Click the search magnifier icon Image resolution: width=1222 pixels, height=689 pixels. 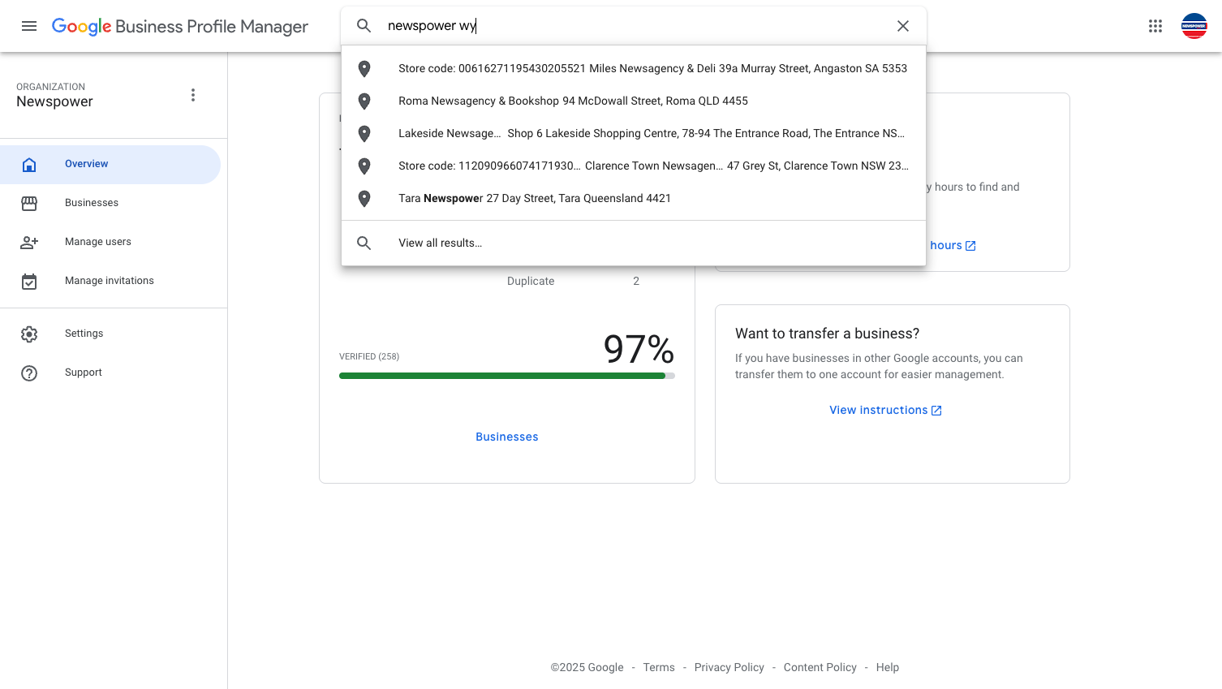364,26
